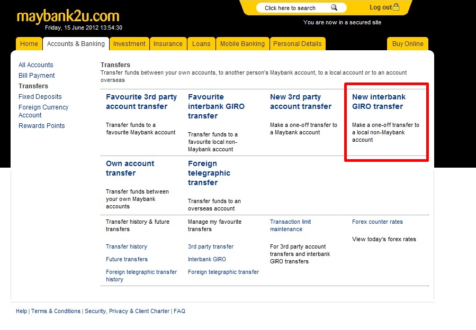The width and height of the screenshot is (476, 330).
Task: Manage Interbank GIRO favourites
Action: coord(206,259)
